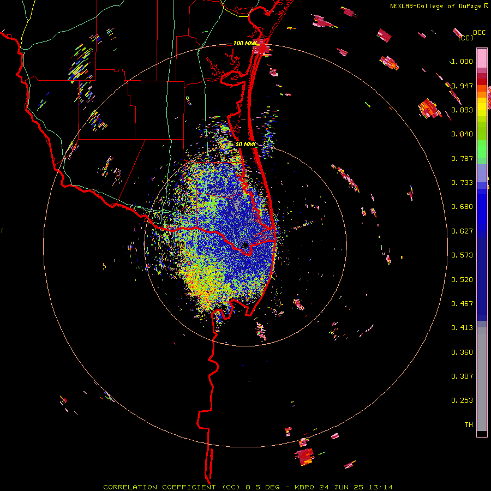Click the pink segment at the top of the color bar
The image size is (491, 491).
point(482,58)
